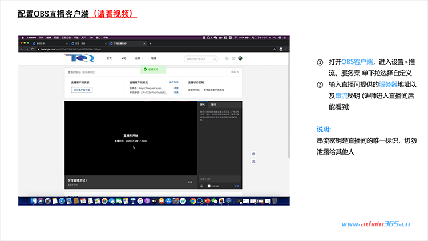
Task: Click the page vertical scrollbar
Action: [289, 106]
